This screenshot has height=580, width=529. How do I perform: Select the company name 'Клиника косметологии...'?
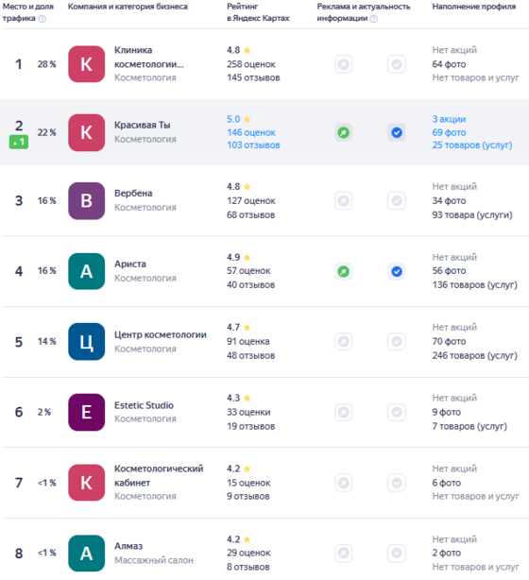click(x=149, y=57)
